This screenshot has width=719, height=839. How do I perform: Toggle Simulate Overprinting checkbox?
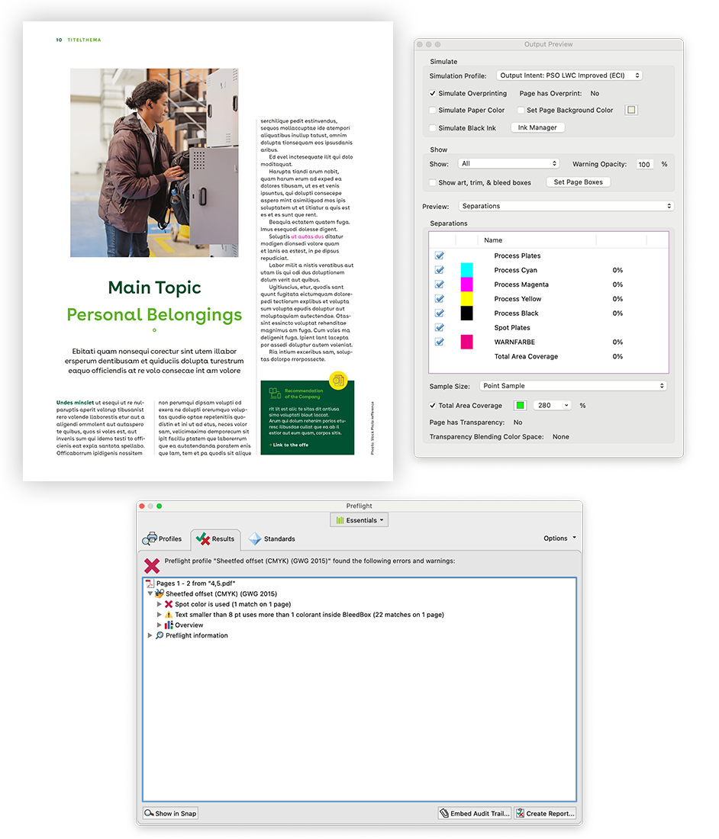point(433,93)
